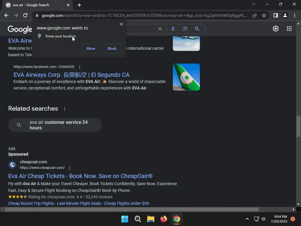Open the tab search dropdown arrow
The width and height of the screenshot is (301, 226).
254,4
